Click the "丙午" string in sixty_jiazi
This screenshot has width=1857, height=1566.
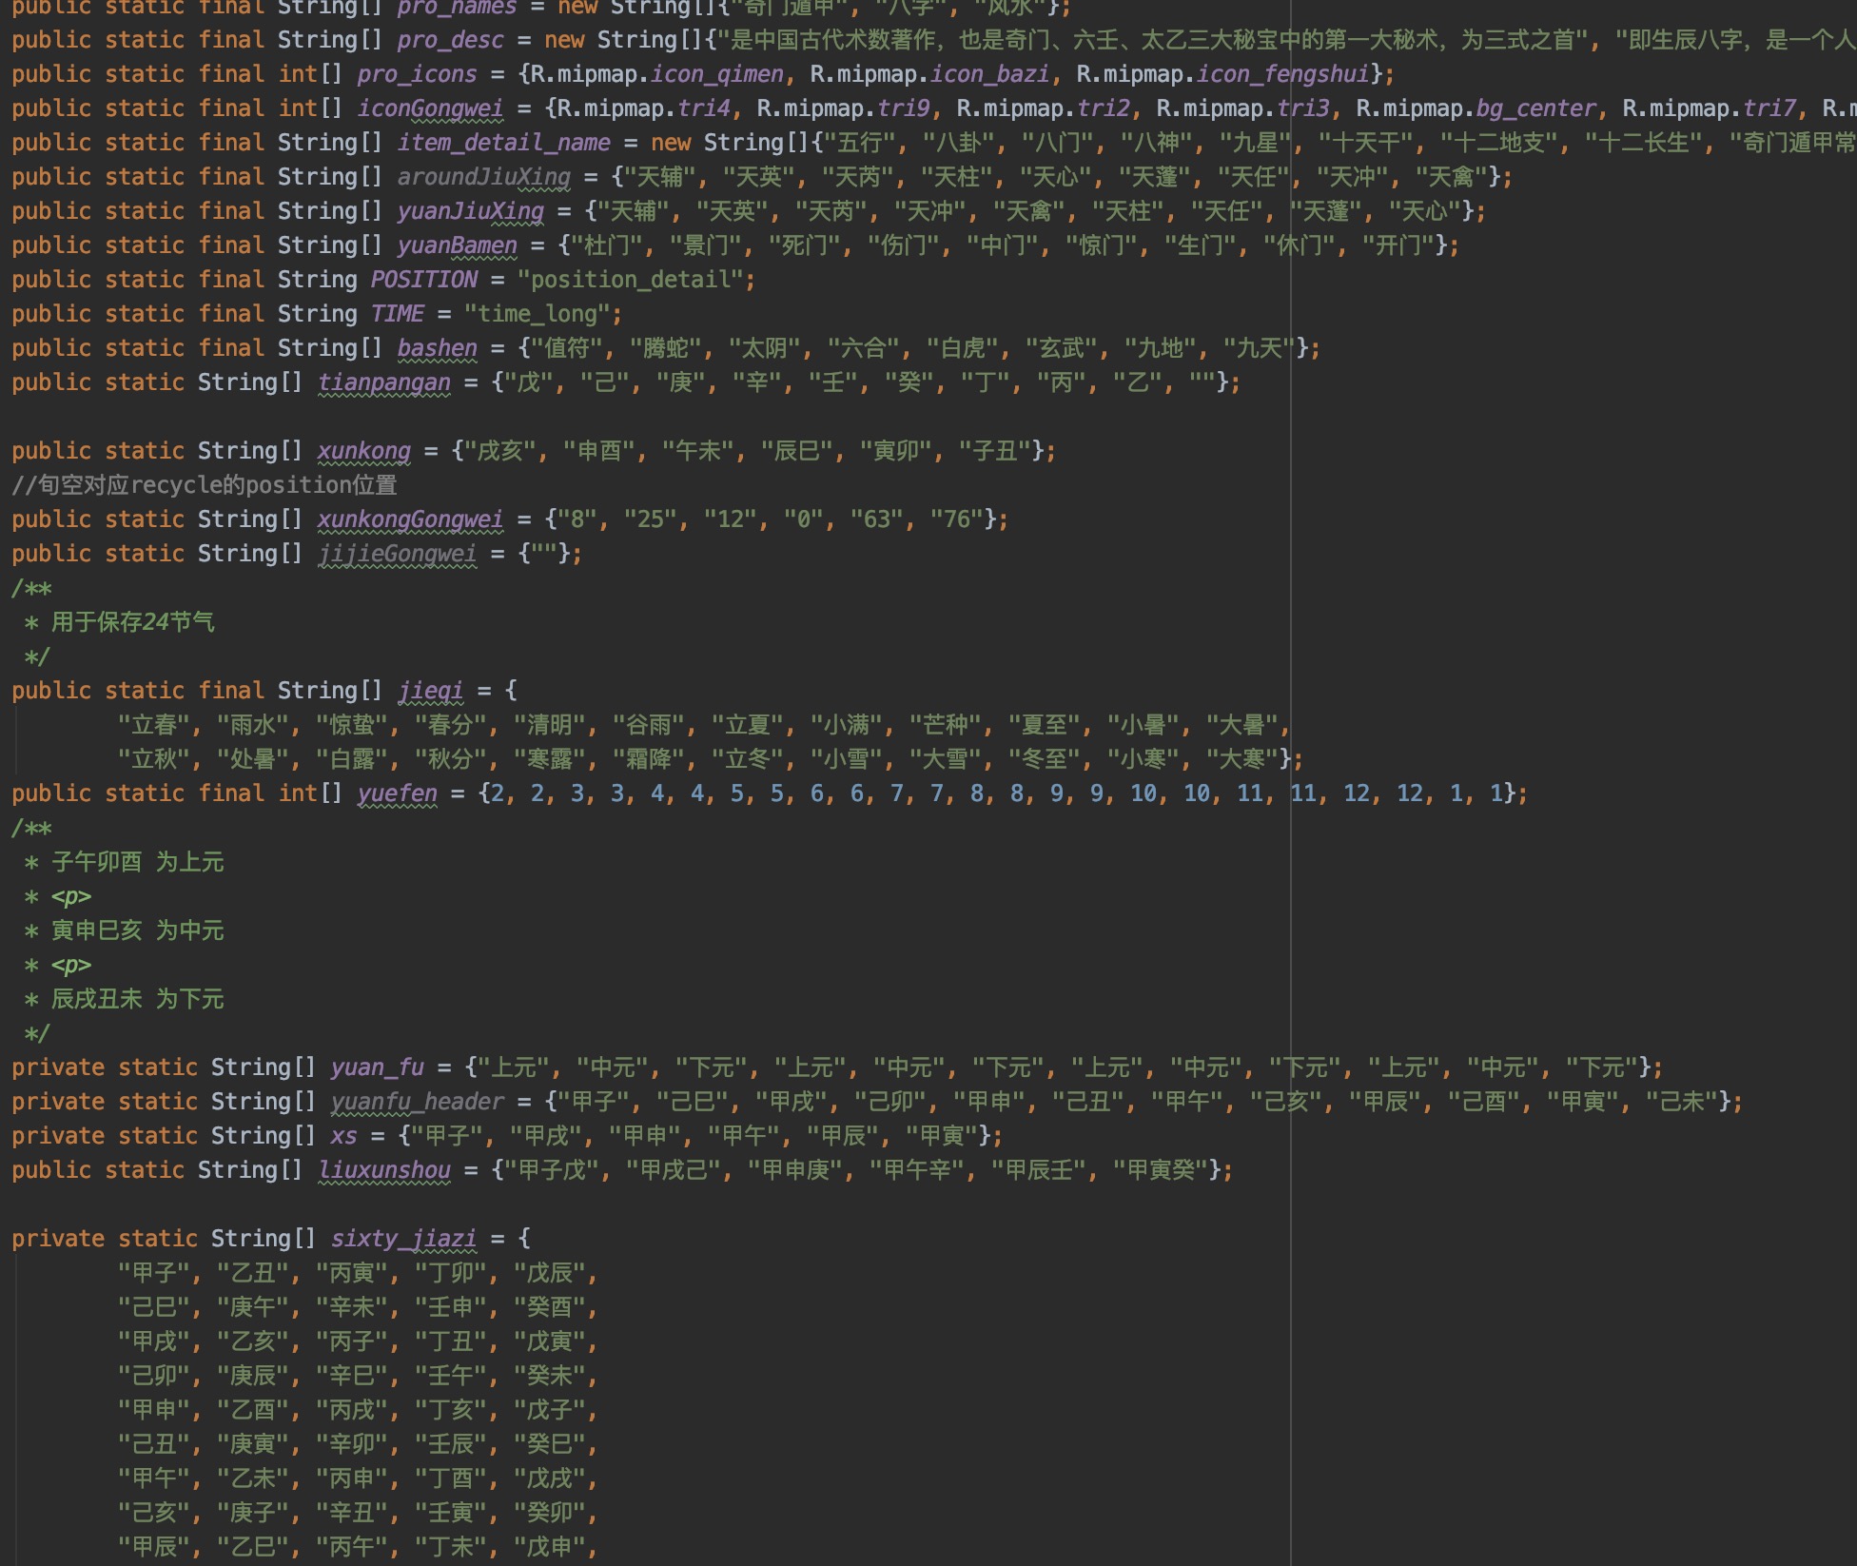pyautogui.click(x=352, y=1547)
